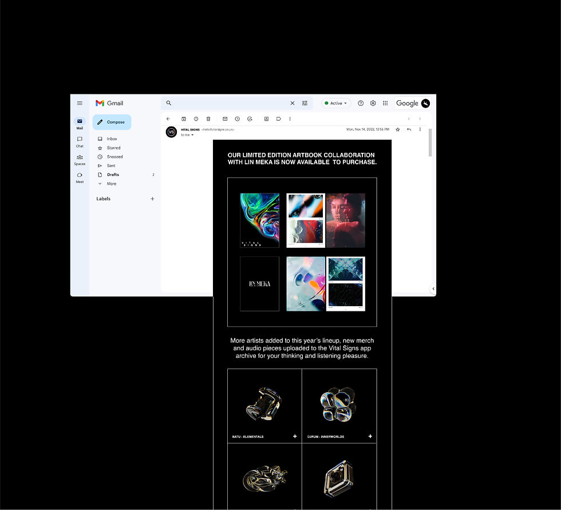Open the Gmail main menu hamburger
Image resolution: width=561 pixels, height=510 pixels.
point(80,103)
